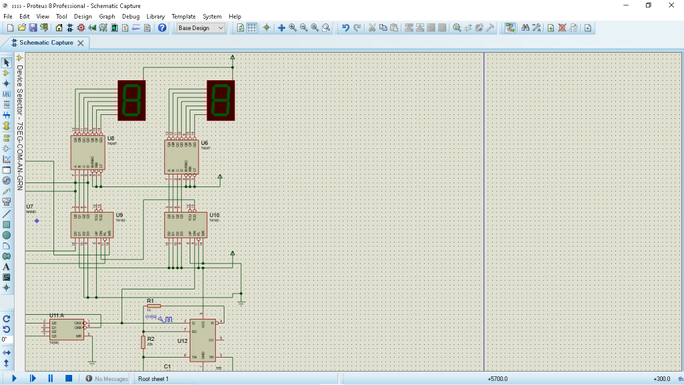Click the No Messages status button

106,379
